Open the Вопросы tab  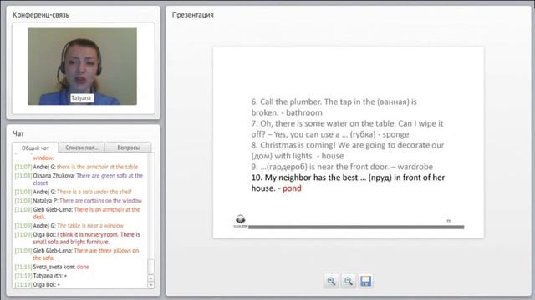point(128,147)
